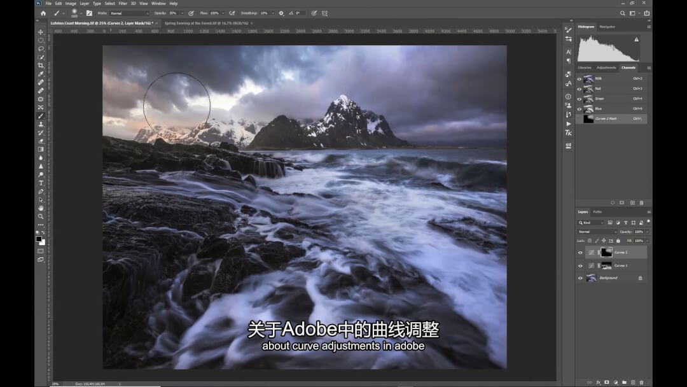Click the Curves 2 layer mask thumbnail
The height and width of the screenshot is (387, 687).
tap(606, 252)
